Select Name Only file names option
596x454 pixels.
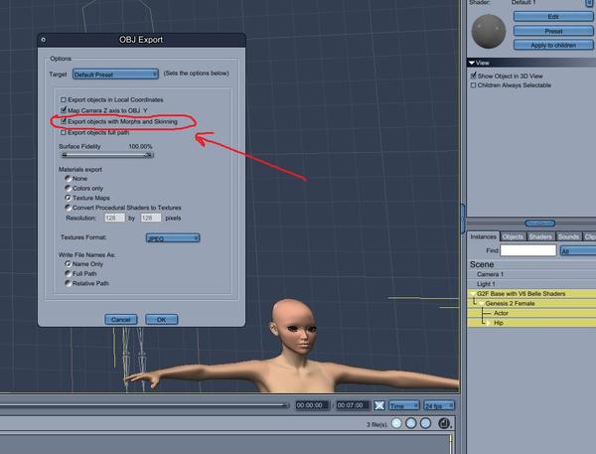[68, 264]
